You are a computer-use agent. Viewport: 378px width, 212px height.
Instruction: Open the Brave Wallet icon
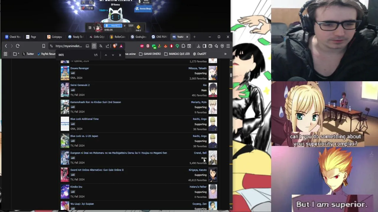pyautogui.click(x=210, y=46)
